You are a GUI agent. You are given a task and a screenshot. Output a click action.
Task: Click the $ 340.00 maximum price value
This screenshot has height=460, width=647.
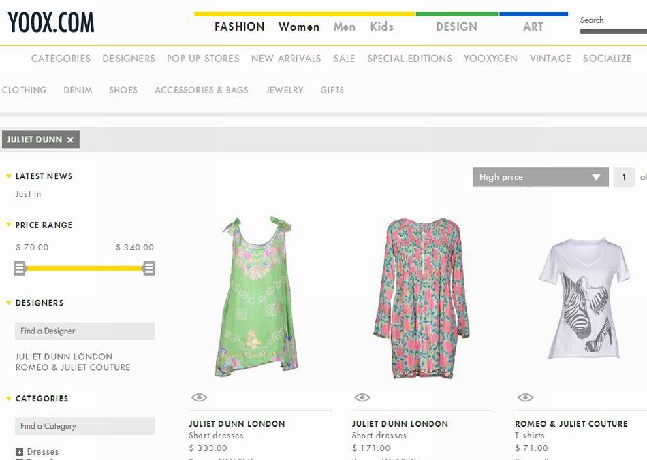coord(135,247)
